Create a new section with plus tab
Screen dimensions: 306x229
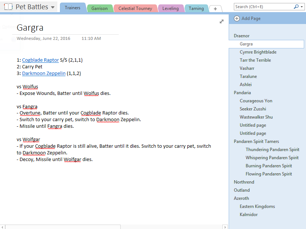215,9
